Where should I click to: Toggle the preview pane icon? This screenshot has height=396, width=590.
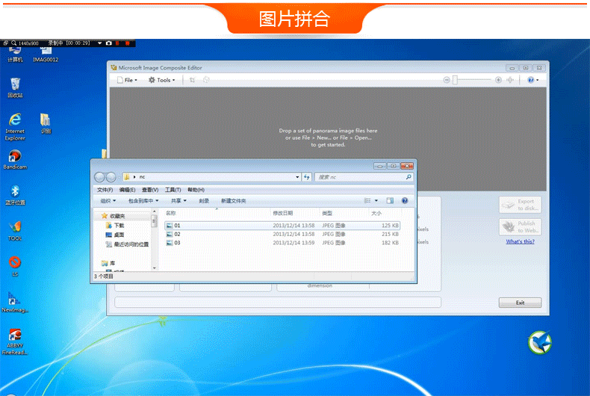[x=390, y=201]
